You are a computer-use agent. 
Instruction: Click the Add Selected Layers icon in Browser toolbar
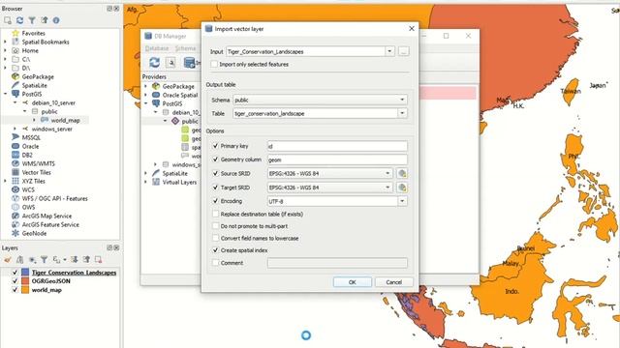pos(8,20)
